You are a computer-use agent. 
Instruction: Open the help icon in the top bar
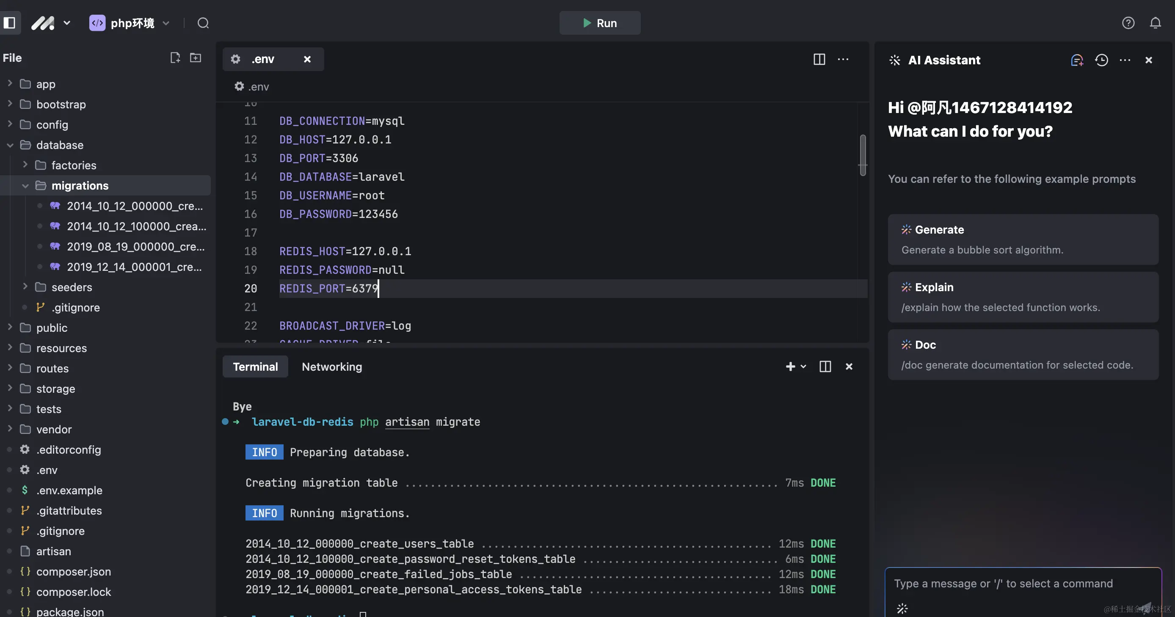1128,22
